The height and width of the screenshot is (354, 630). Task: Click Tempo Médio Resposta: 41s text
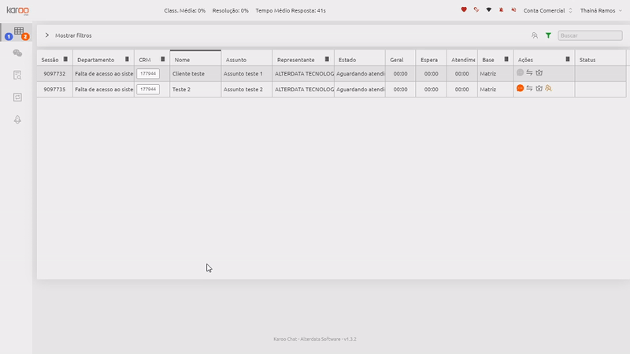coord(291,10)
